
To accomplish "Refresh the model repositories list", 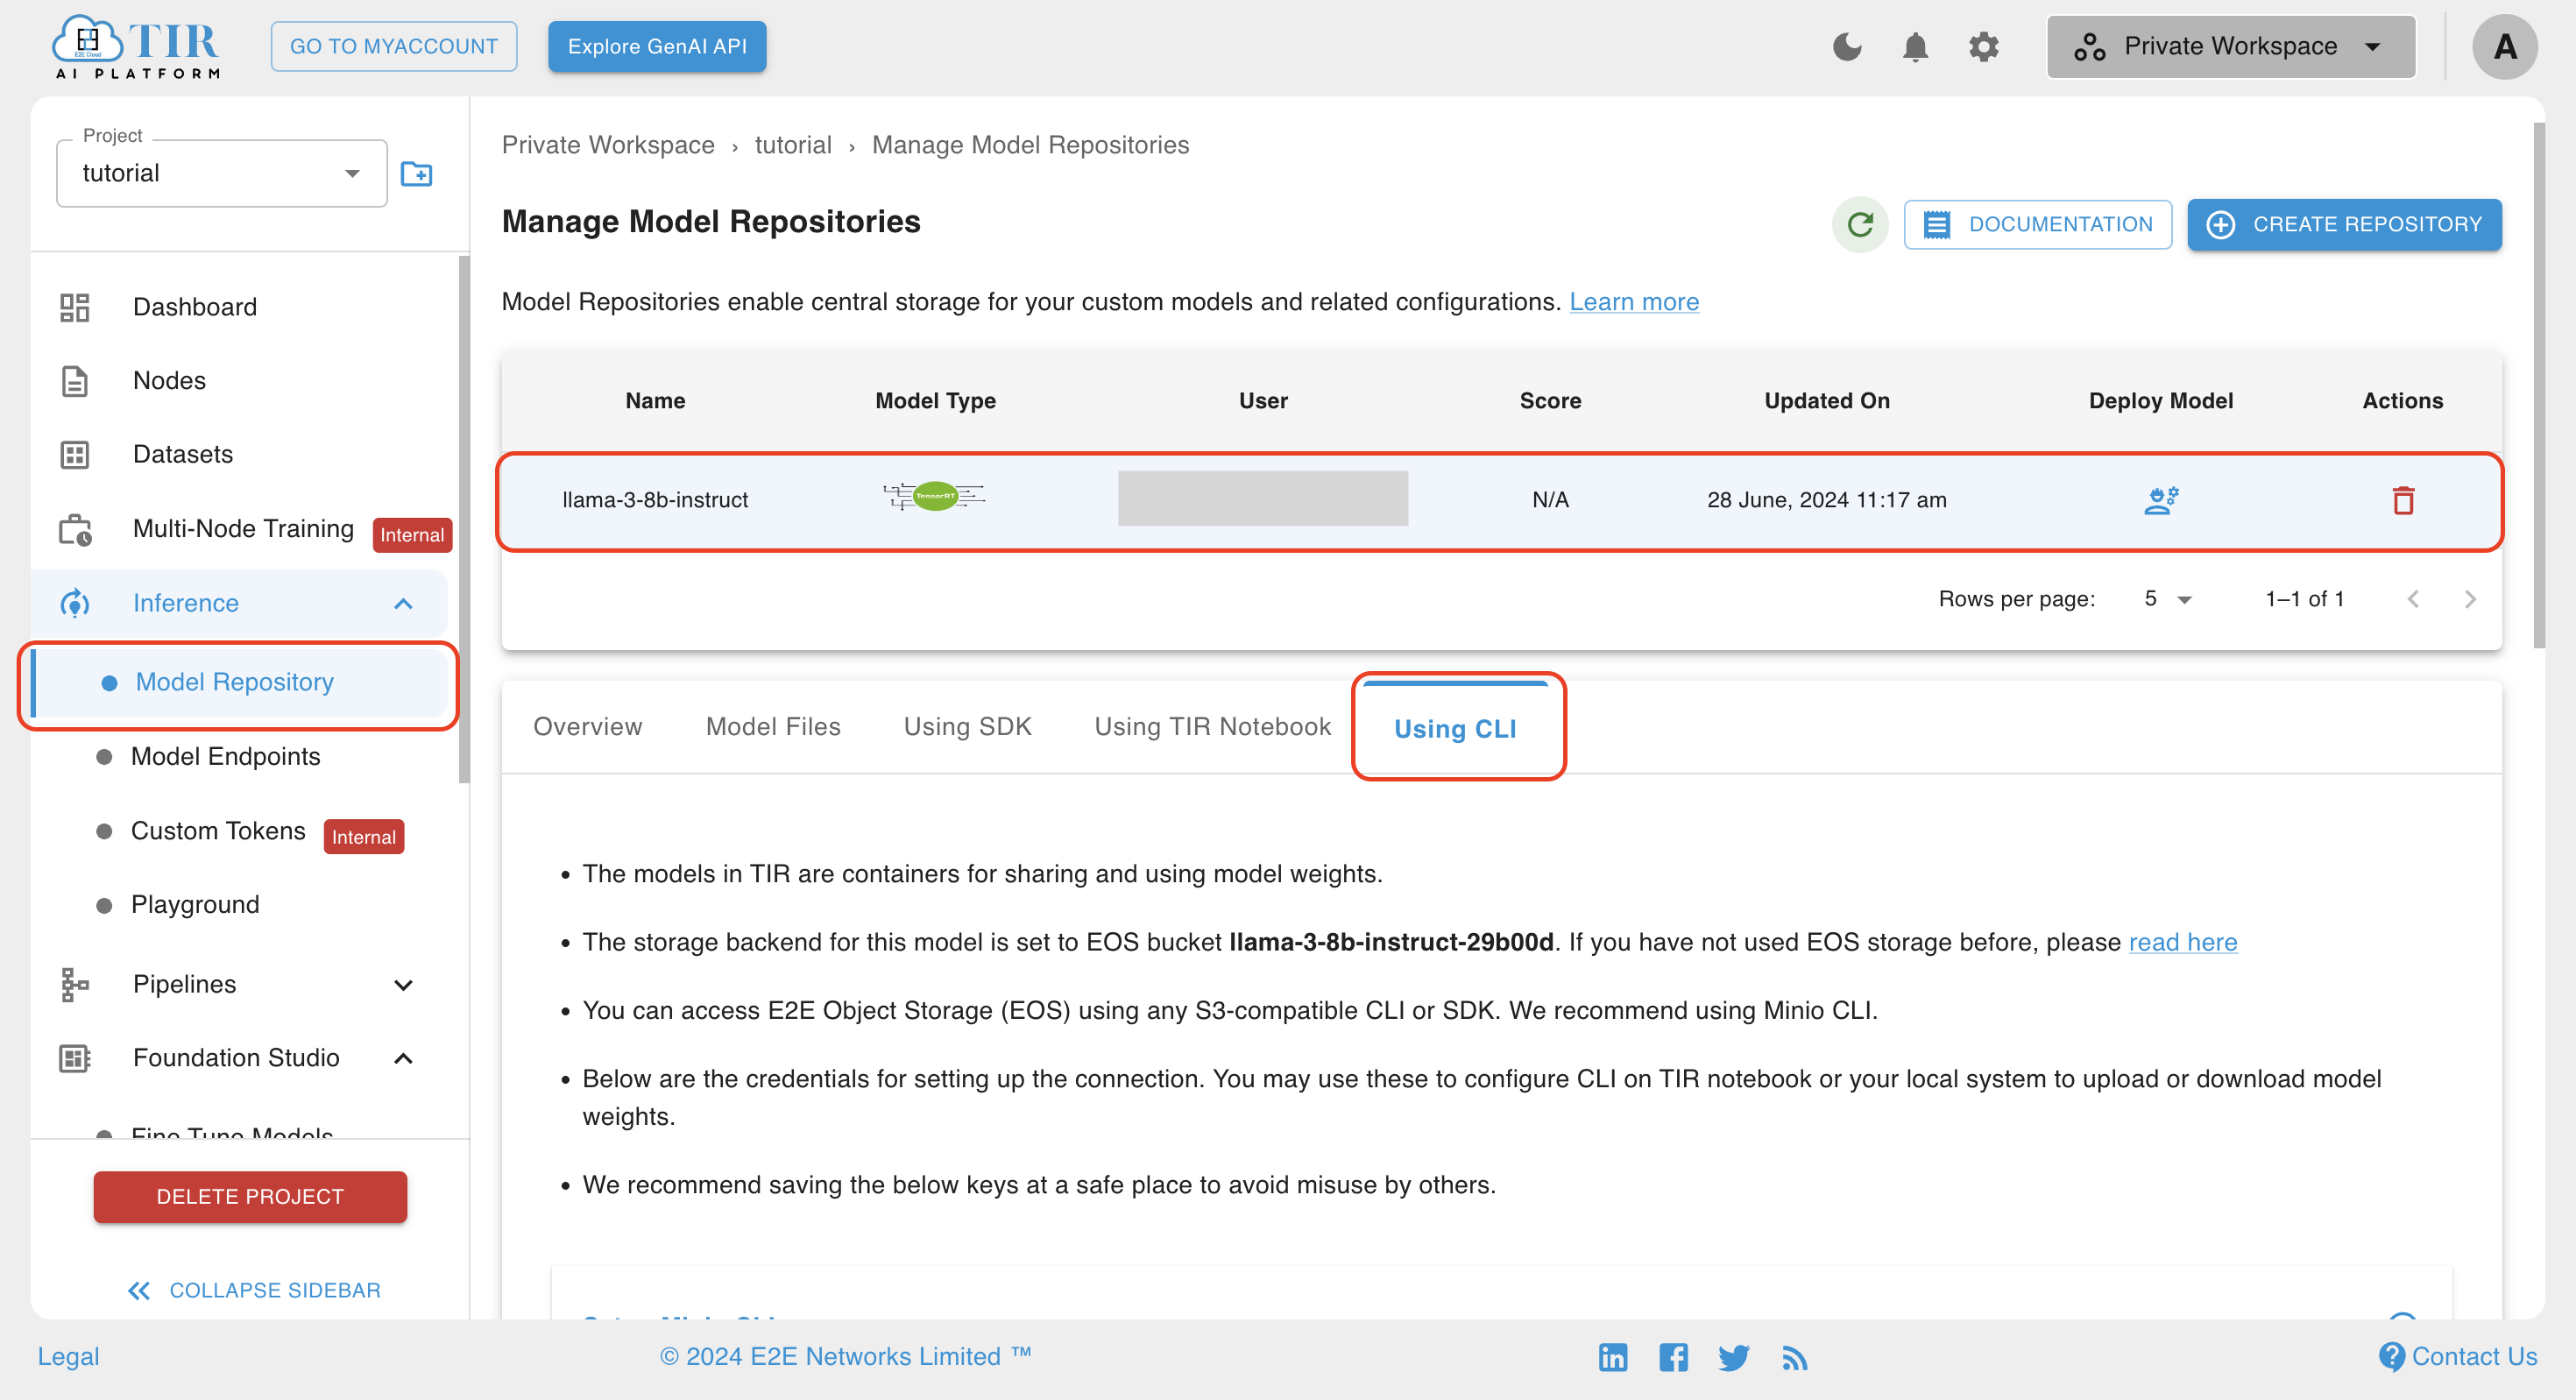I will click(x=1860, y=225).
